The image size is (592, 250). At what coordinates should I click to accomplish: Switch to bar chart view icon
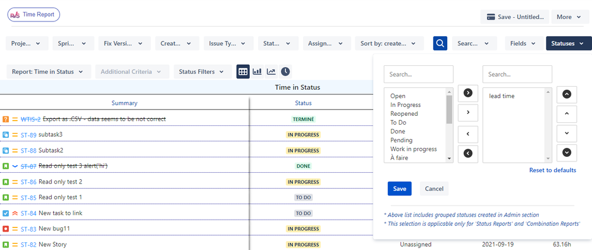click(257, 71)
